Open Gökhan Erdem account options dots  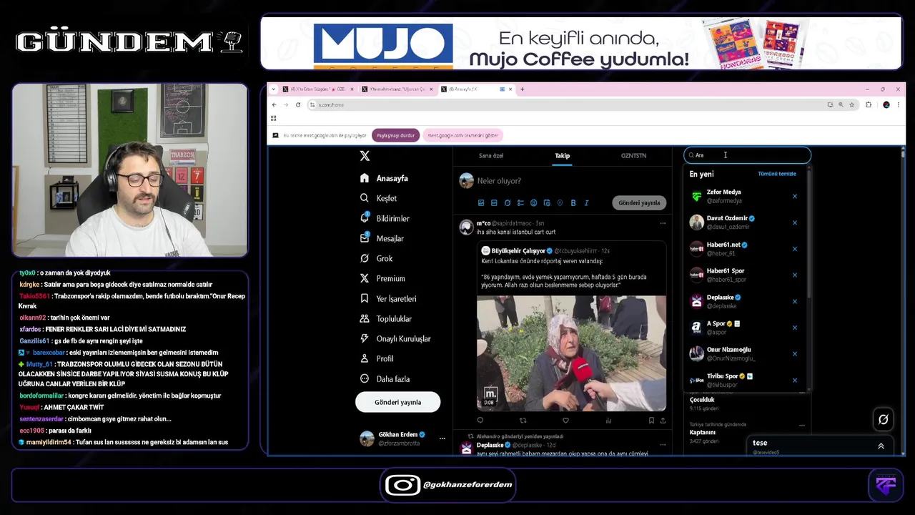(442, 438)
